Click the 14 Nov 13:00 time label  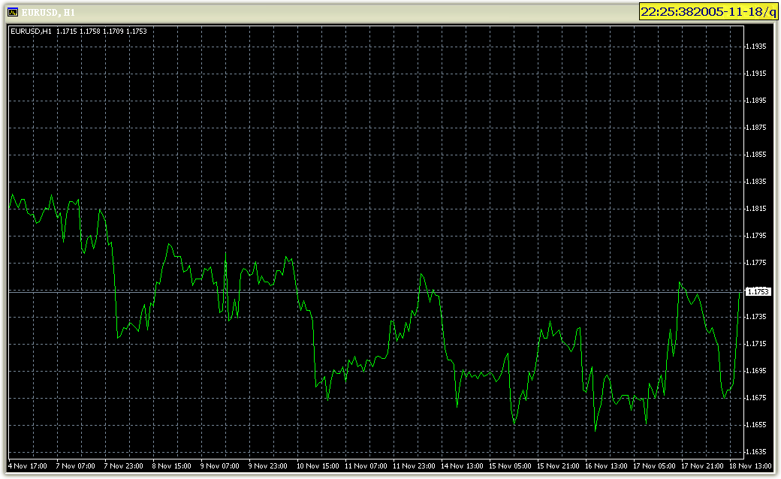click(463, 466)
